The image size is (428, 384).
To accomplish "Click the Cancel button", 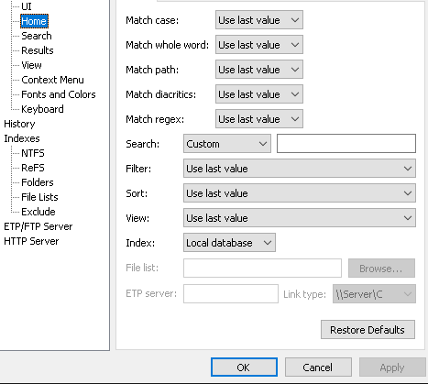I will pos(318,368).
